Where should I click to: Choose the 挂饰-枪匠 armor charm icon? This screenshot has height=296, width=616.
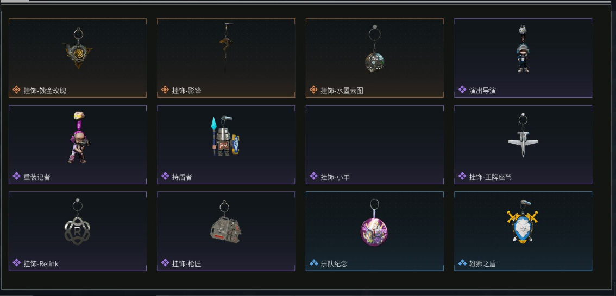[x=225, y=222]
